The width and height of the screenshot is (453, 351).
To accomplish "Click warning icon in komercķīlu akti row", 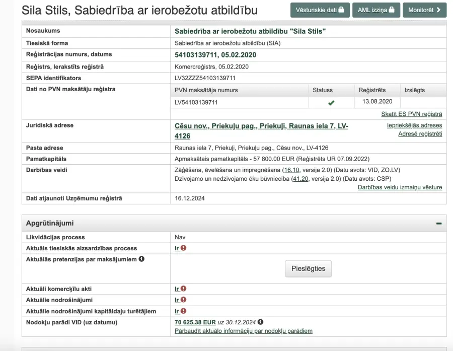I will pos(183,288).
